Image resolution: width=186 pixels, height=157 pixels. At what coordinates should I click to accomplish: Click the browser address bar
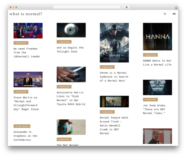(88, 7)
